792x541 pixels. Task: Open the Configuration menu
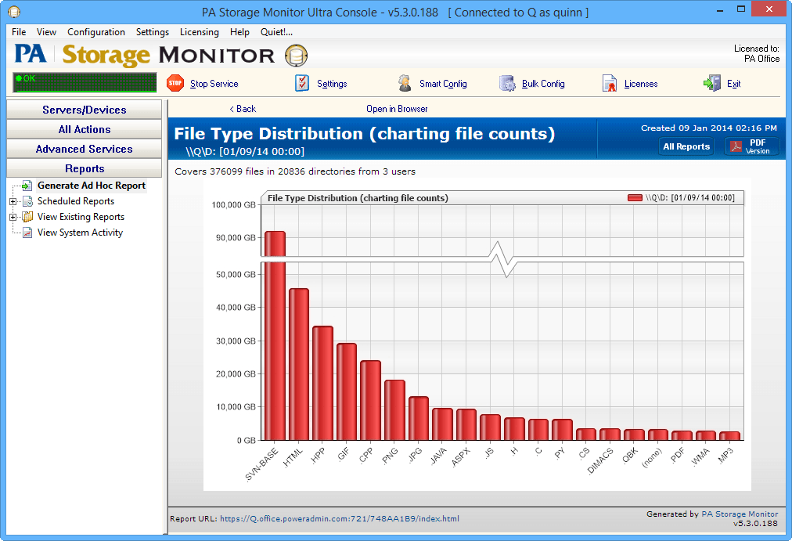pos(96,32)
